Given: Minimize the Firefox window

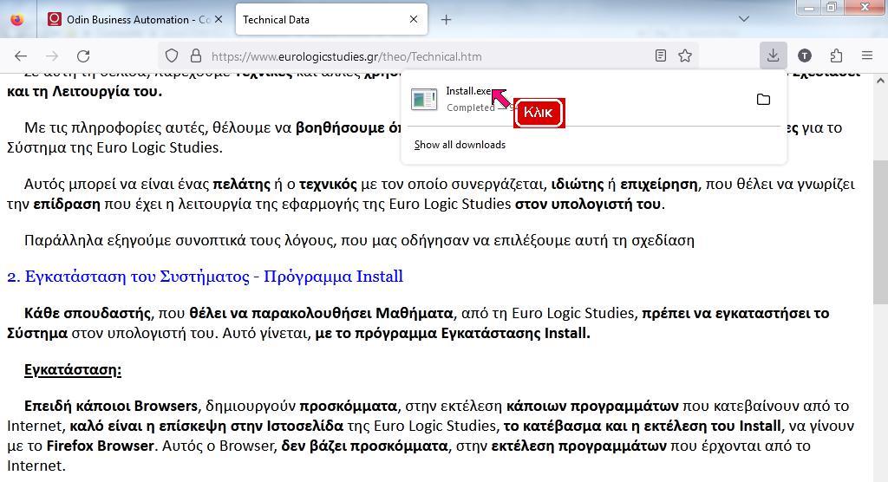Looking at the screenshot, I should [x=809, y=7].
